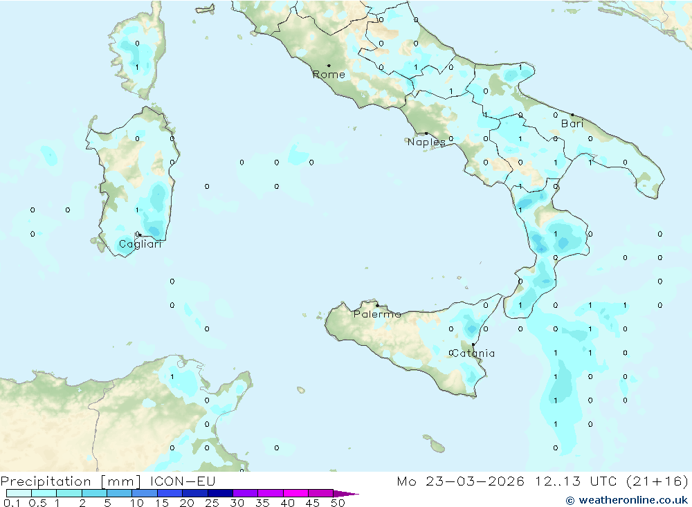Click the Rome location dot marker

tap(329, 66)
